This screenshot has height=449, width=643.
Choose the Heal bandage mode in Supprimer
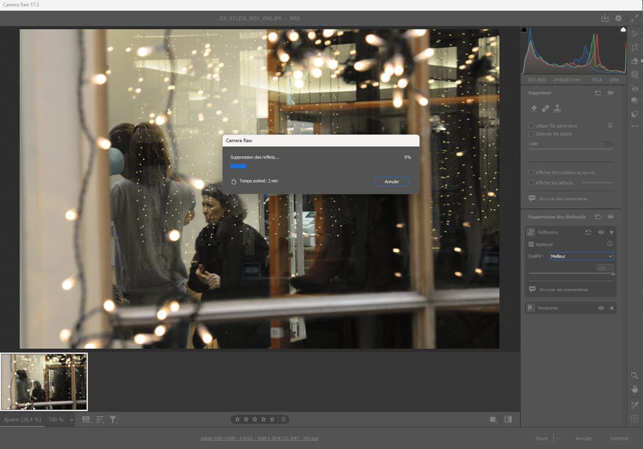click(545, 108)
